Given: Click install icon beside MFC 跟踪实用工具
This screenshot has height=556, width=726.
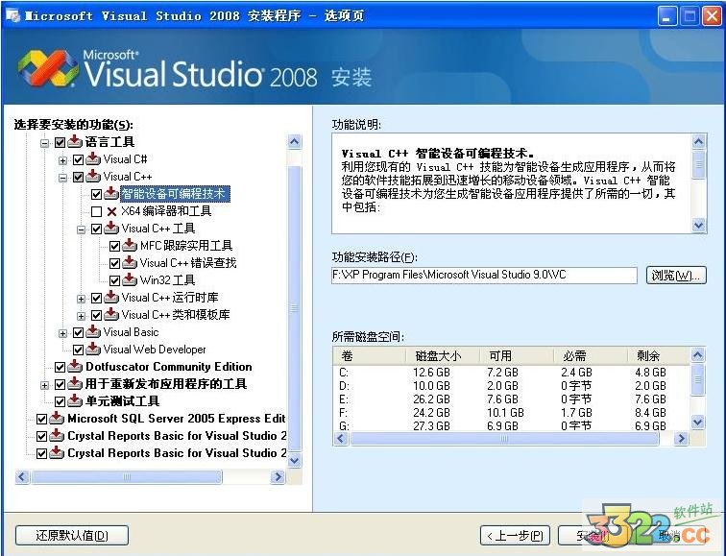Looking at the screenshot, I should point(130,246).
